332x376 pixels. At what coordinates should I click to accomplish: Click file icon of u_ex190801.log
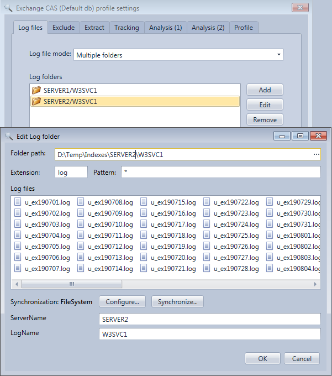(x=270, y=235)
